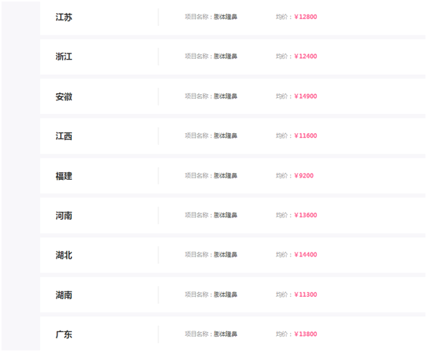
Task: Click the 河南 province name
Action: (64, 216)
